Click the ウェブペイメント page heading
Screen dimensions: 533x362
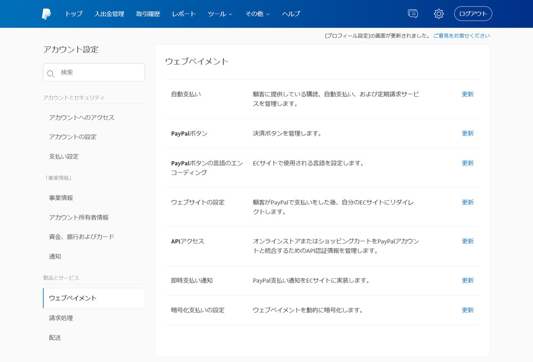coord(197,61)
